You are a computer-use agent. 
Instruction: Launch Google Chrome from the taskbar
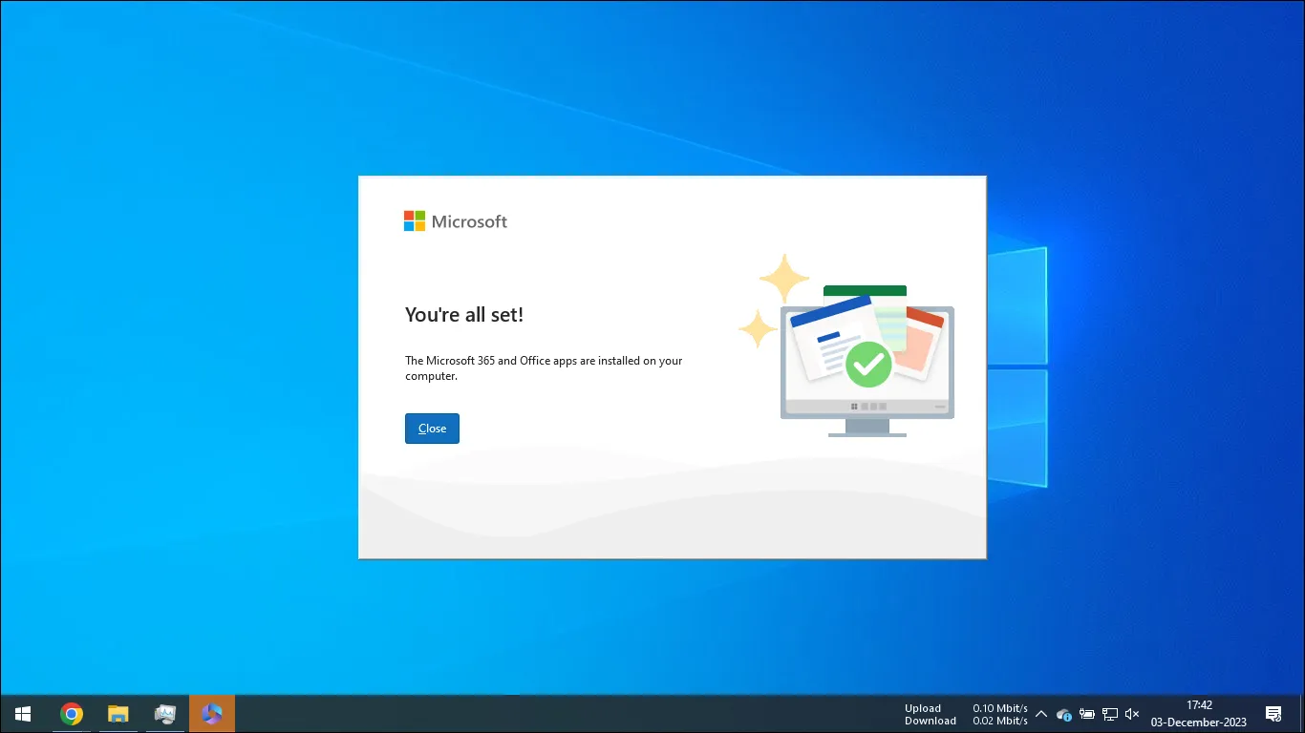click(x=71, y=713)
